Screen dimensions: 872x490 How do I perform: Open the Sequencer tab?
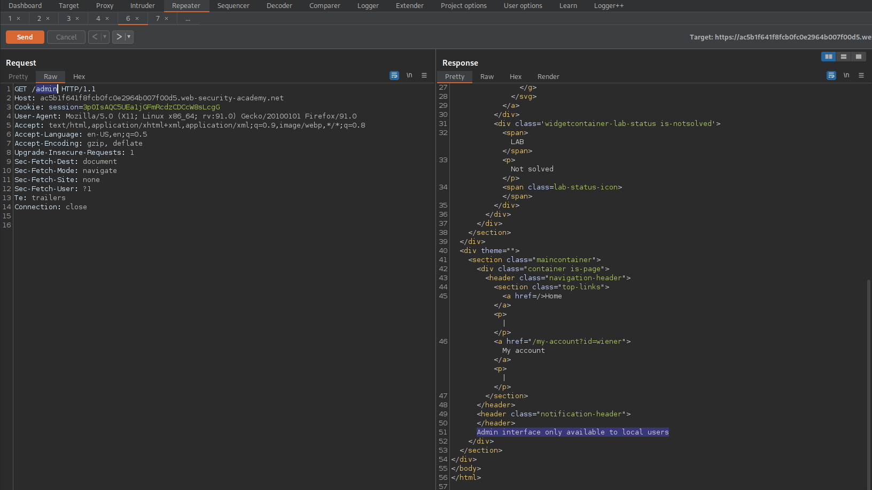233,6
